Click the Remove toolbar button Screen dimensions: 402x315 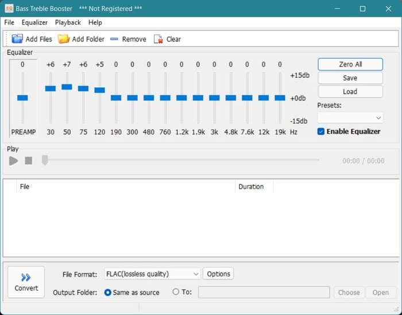128,39
